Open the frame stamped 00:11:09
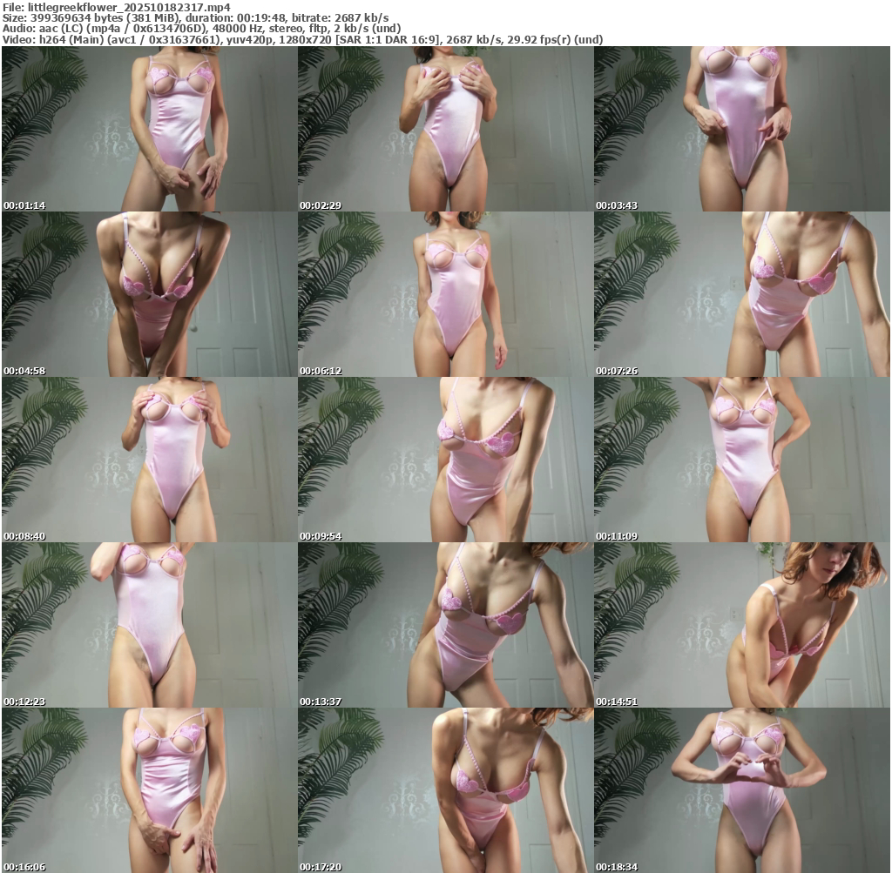Viewport: 892px width, 873px height. [x=741, y=460]
